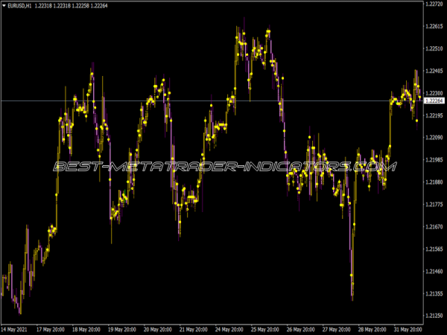447x335 pixels.
Task: Click the current price tag 1.22264
Action: (433, 100)
